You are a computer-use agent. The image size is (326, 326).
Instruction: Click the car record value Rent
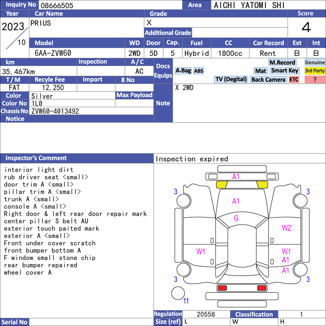(268, 53)
